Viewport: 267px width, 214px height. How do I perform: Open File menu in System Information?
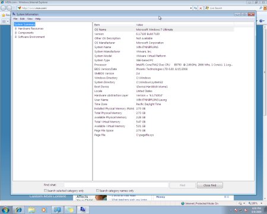point(15,18)
